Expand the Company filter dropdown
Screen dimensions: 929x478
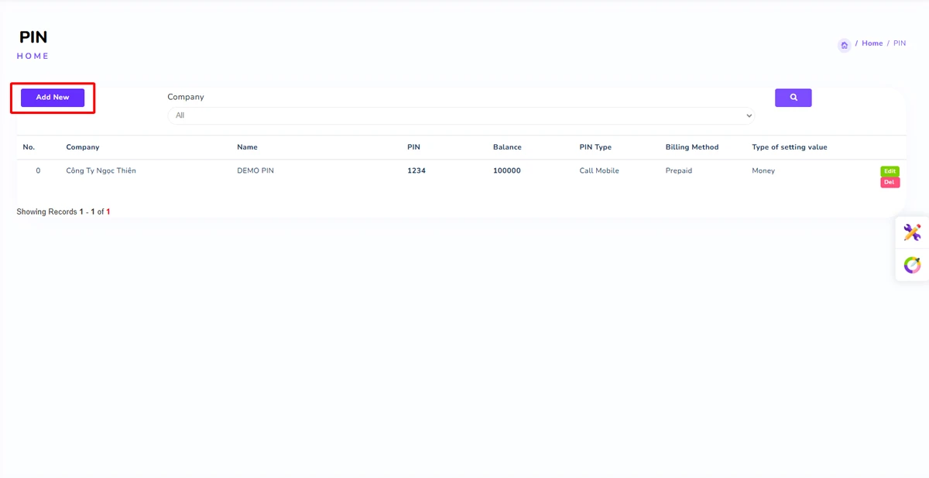pyautogui.click(x=461, y=115)
